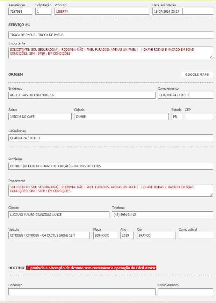
Task: Select the Bairro field JARDIM DO CAFÉ
Action: tap(40, 117)
